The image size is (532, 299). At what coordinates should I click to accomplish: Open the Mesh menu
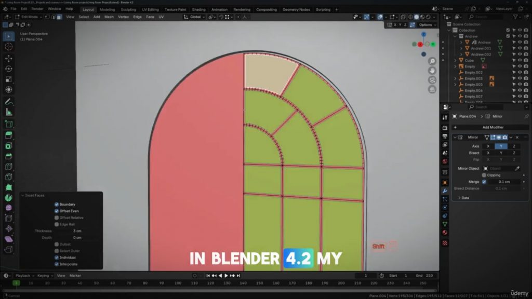pyautogui.click(x=109, y=17)
